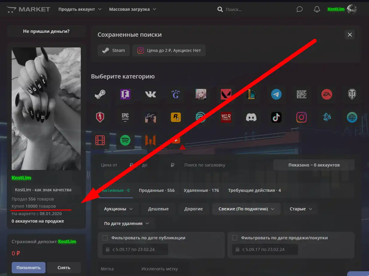Screen dimensions: 369x276
Task: Open the notifications bell
Action: 317,9
